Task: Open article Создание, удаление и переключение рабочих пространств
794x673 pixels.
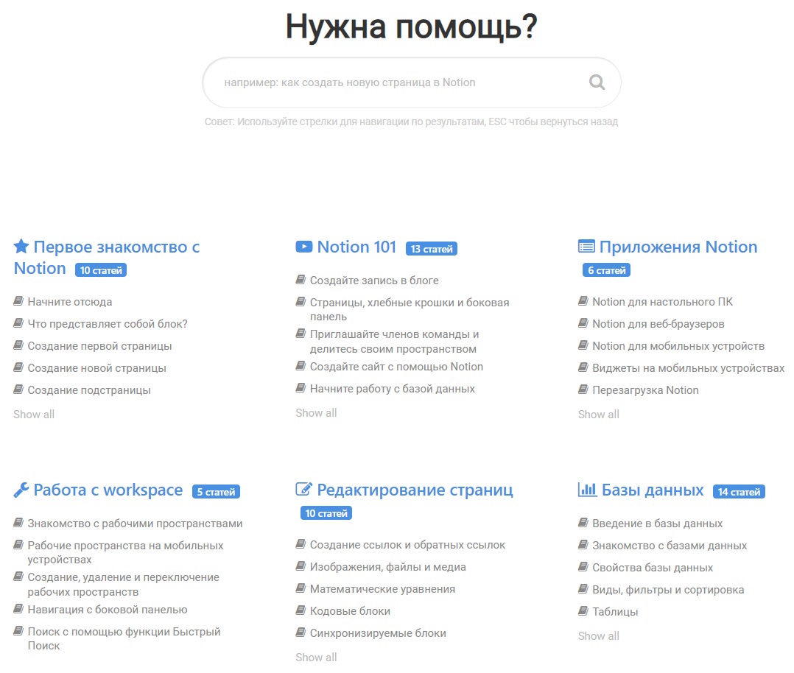Action: (124, 585)
